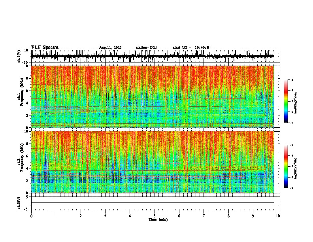Pick the ch.2 spectrogram color scale bar
Viewport: 313px width, 242px height.
286,166
